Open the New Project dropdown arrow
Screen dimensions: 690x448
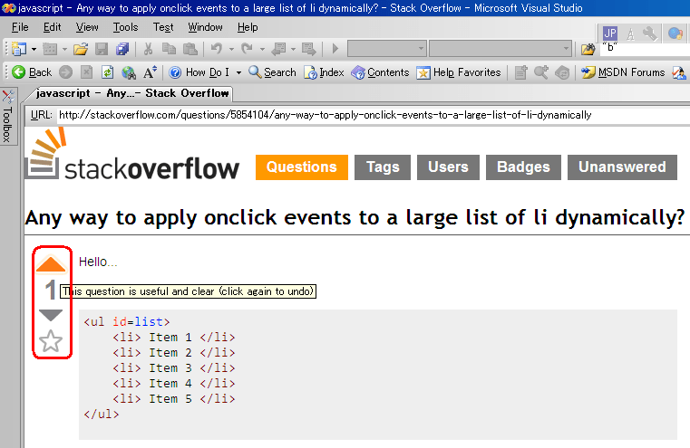(34, 49)
